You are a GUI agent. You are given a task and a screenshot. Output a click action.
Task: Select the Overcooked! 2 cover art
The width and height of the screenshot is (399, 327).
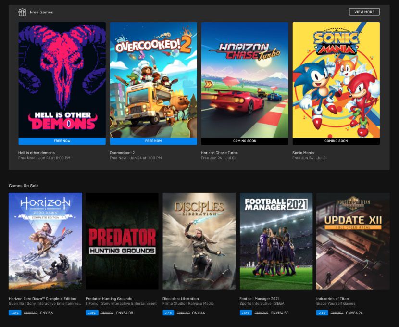153,80
